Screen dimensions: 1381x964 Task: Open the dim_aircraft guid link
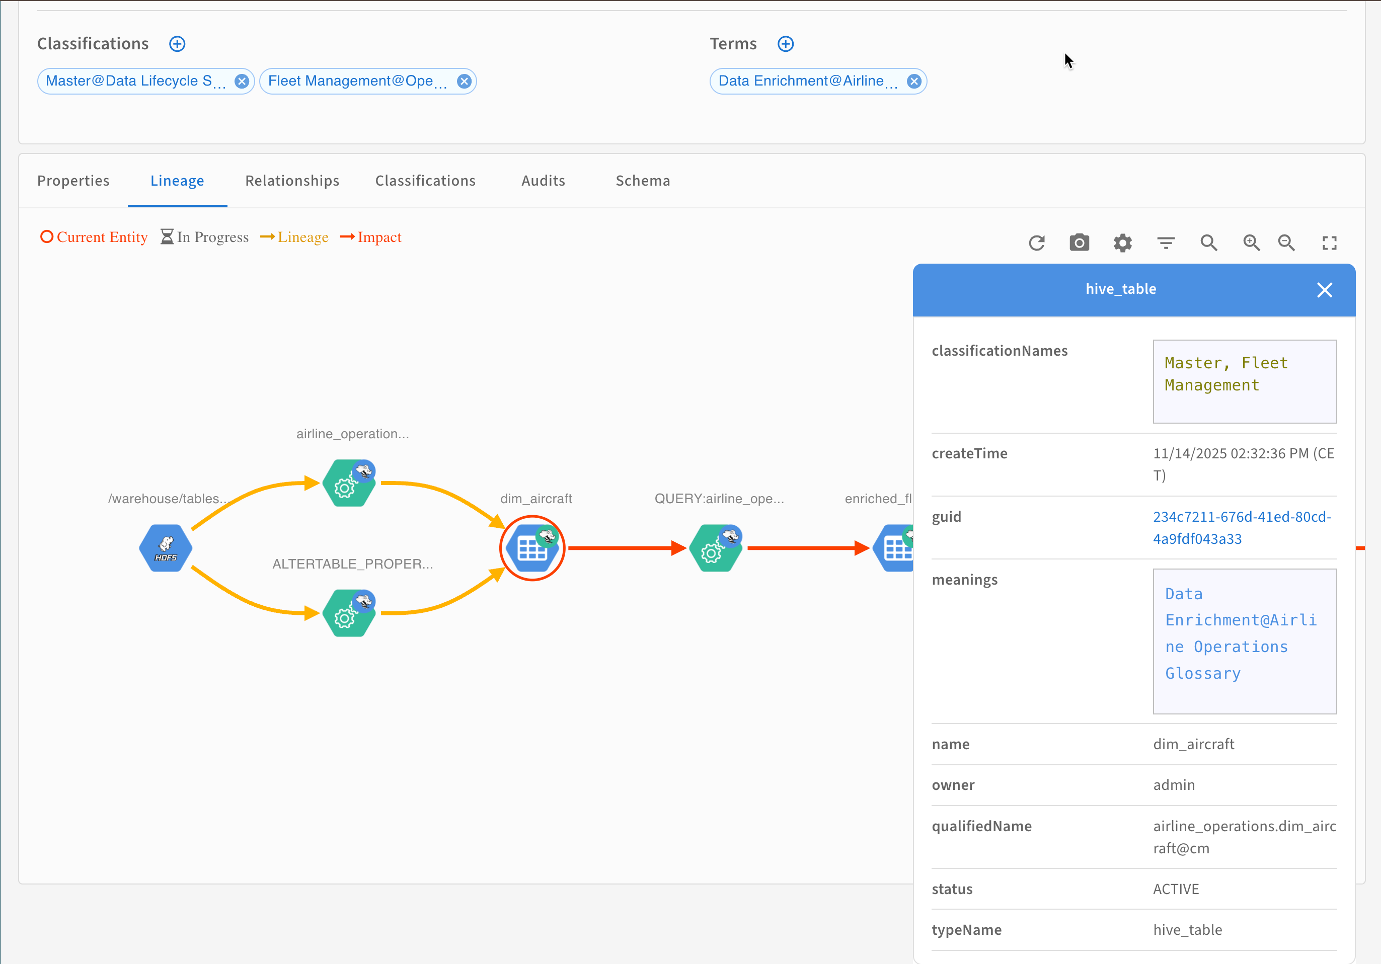click(x=1242, y=527)
